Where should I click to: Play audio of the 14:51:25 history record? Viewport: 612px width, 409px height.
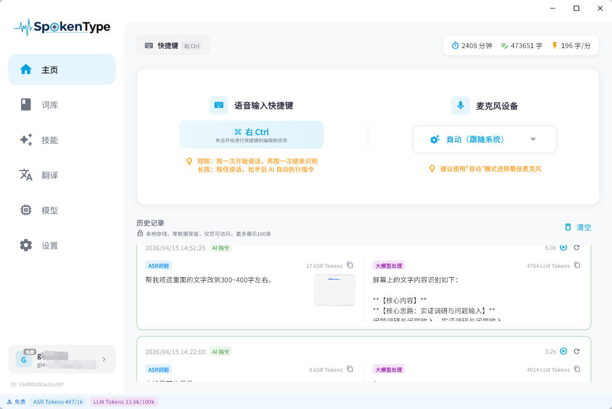point(563,248)
